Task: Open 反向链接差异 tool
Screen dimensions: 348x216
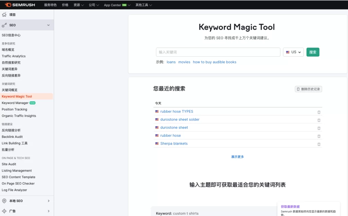Action: (x=11, y=75)
